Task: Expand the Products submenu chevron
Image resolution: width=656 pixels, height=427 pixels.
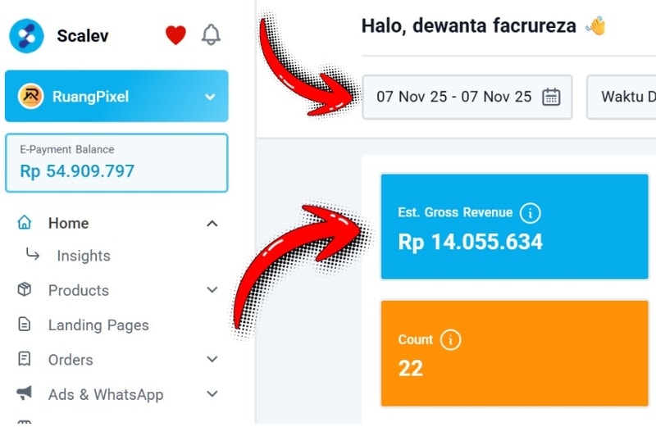Action: [x=212, y=290]
